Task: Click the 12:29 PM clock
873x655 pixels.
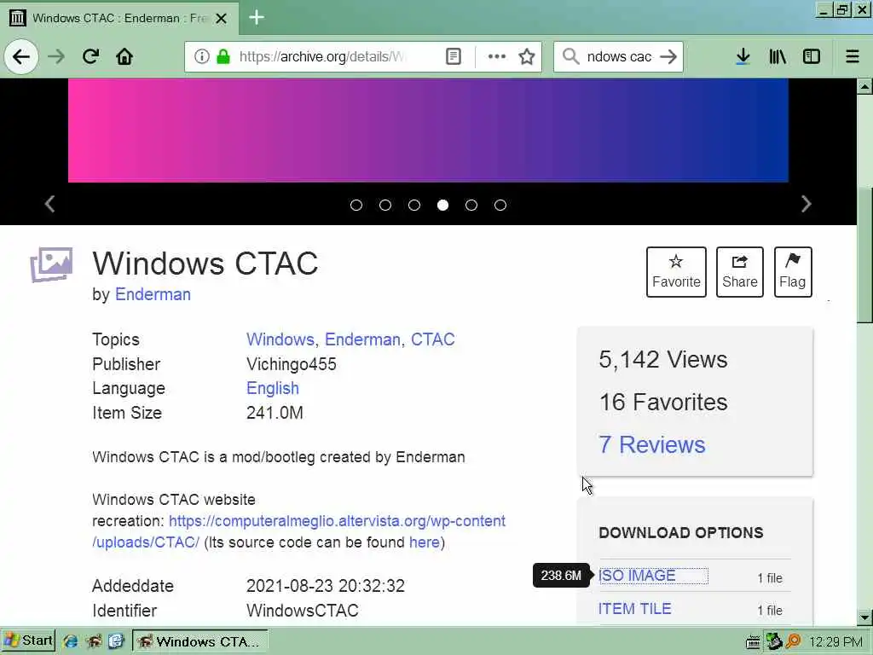Action: [835, 641]
